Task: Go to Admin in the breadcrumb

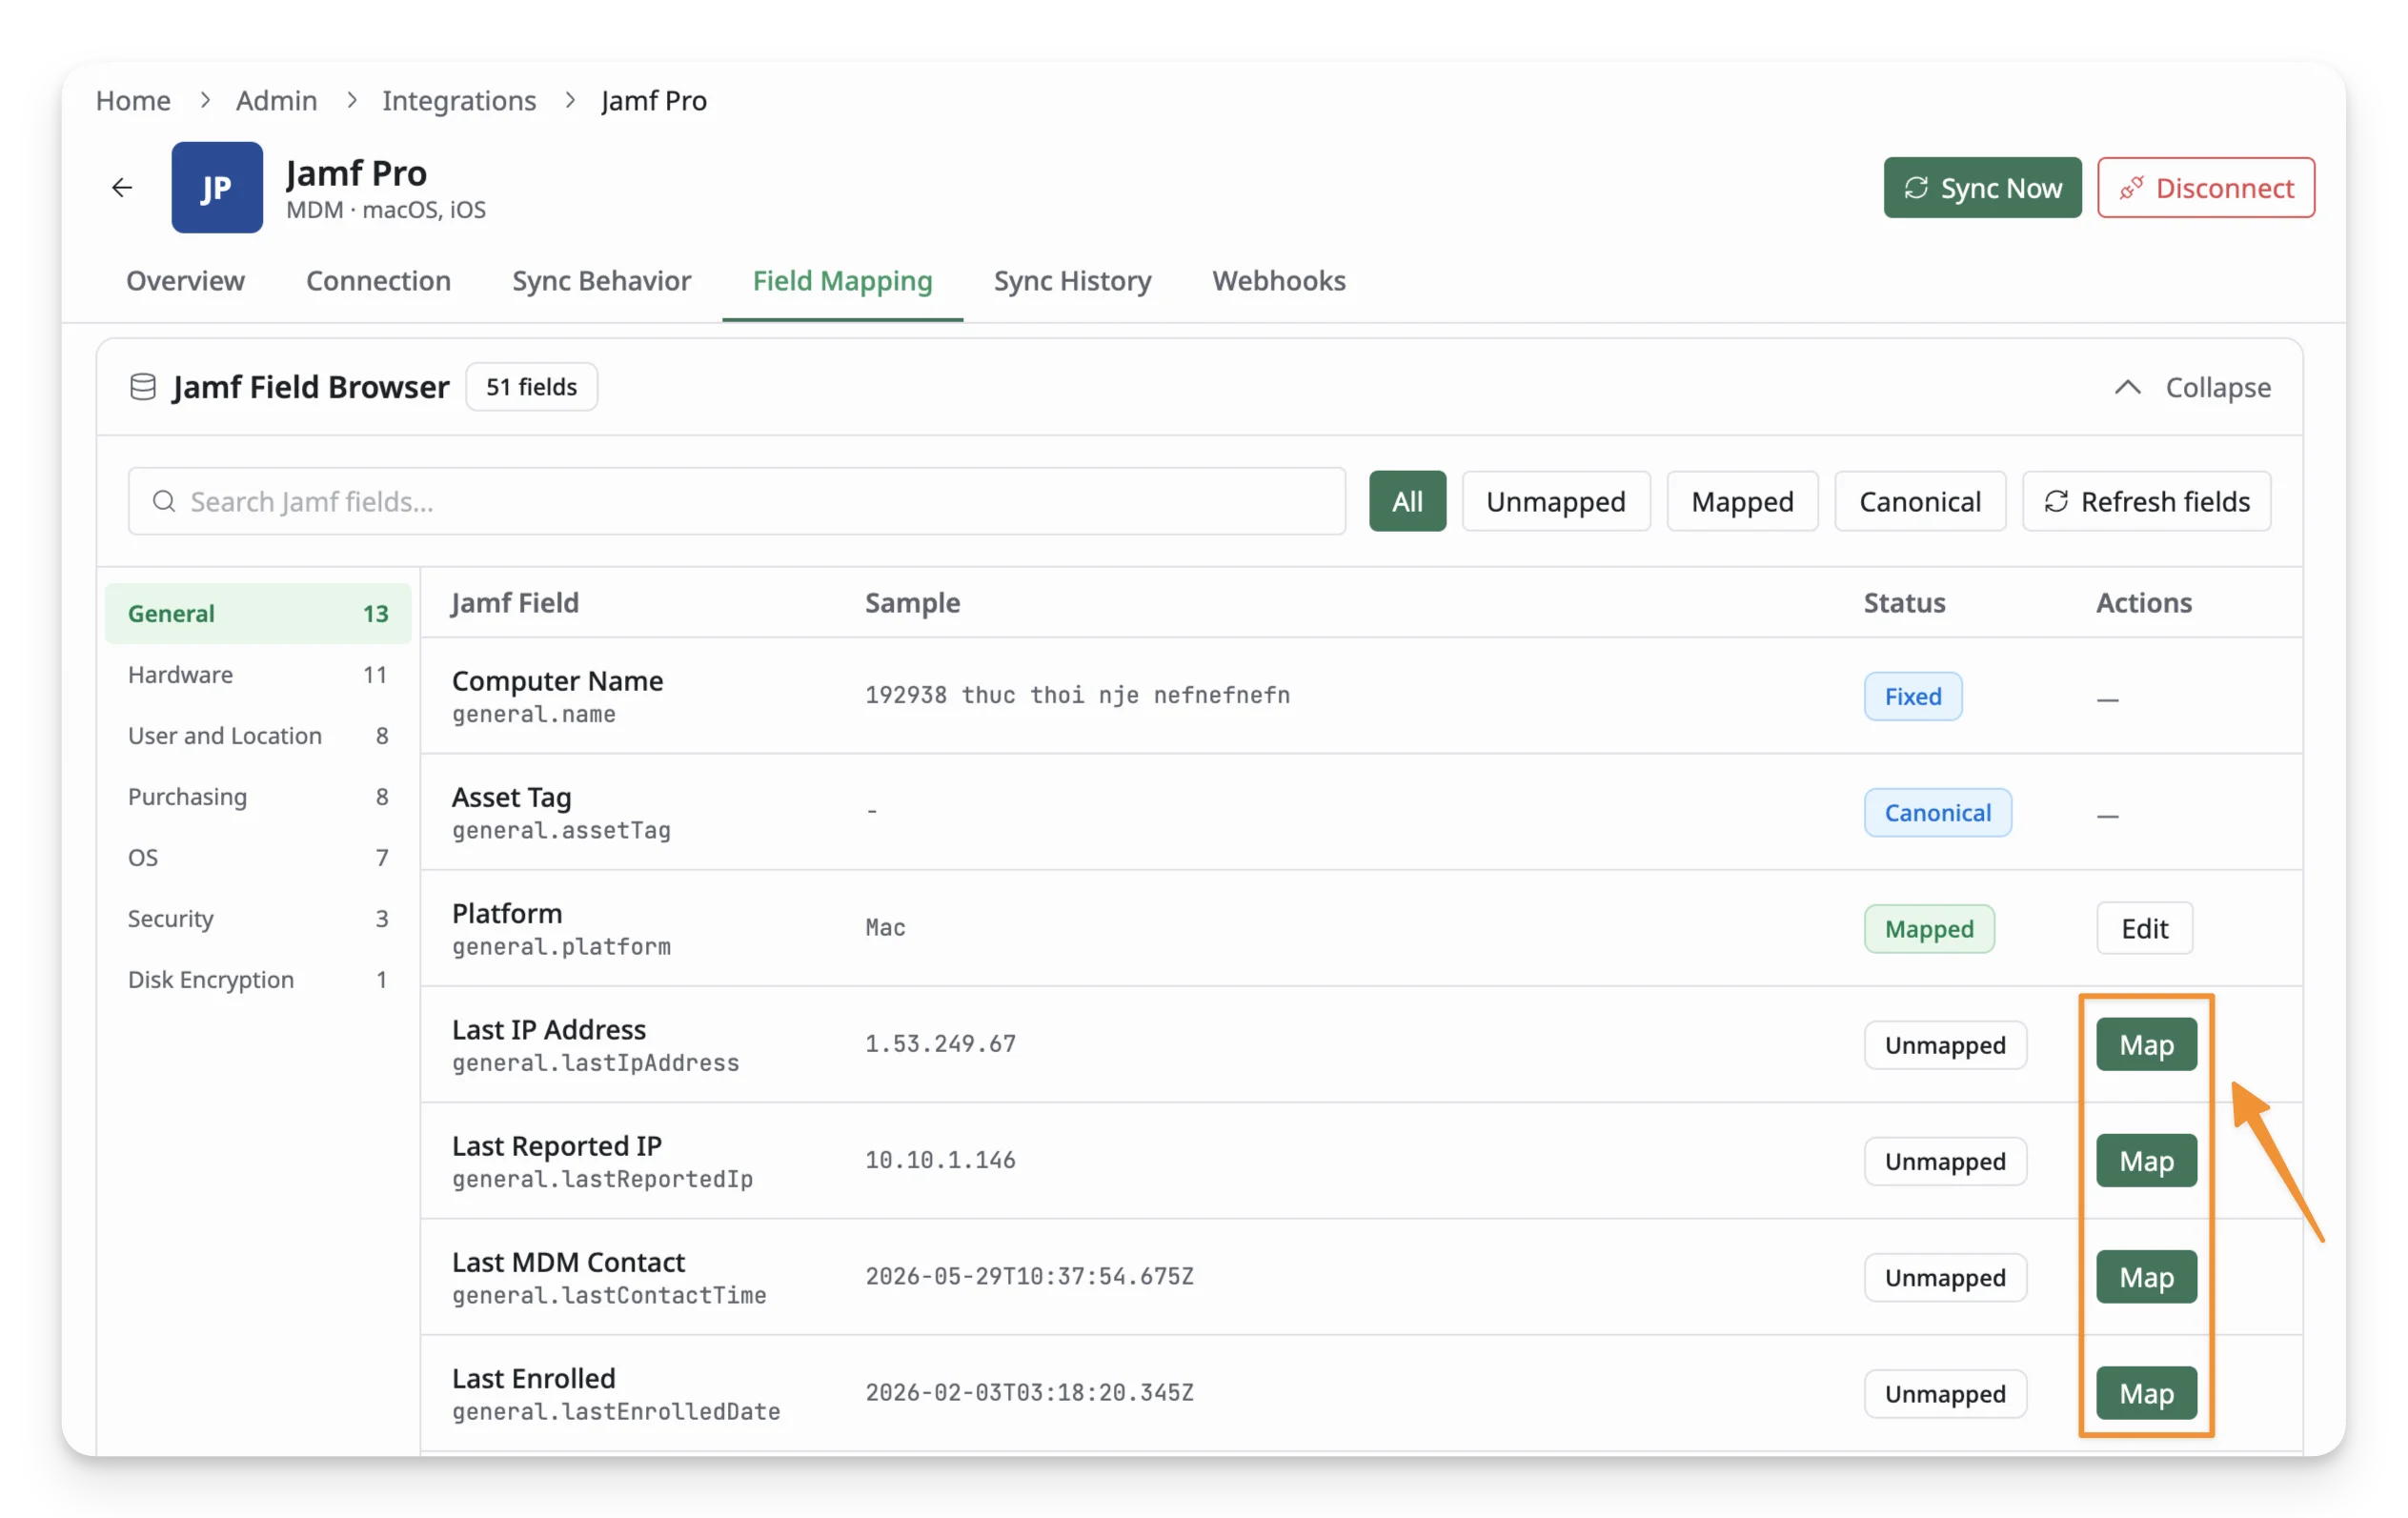Action: point(276,100)
